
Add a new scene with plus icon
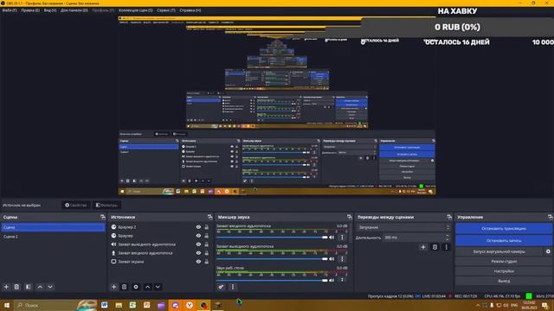coord(6,287)
